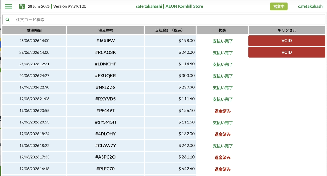The height and width of the screenshot is (176, 327).
Task: Select order number #FXUQKR
Action: [106, 76]
